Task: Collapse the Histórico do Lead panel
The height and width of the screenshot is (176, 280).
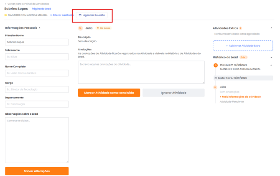Action: (271, 57)
